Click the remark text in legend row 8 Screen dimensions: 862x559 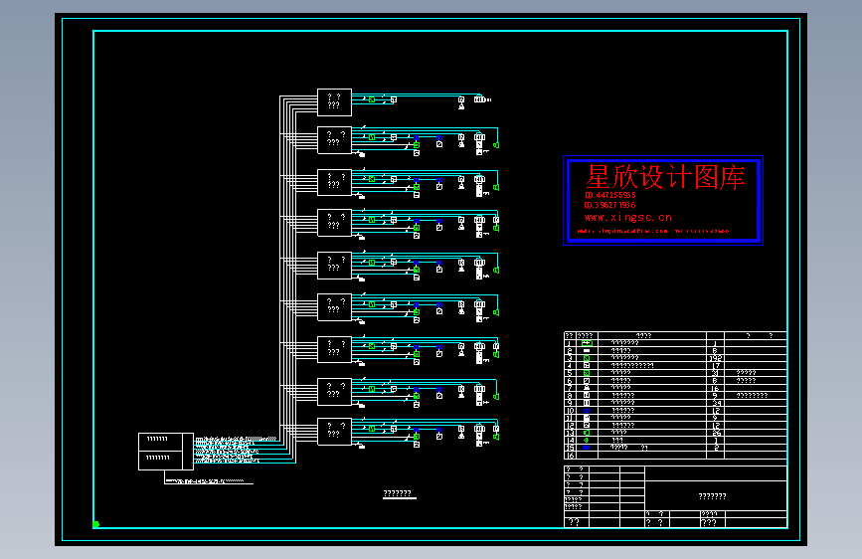pyautogui.click(x=752, y=396)
